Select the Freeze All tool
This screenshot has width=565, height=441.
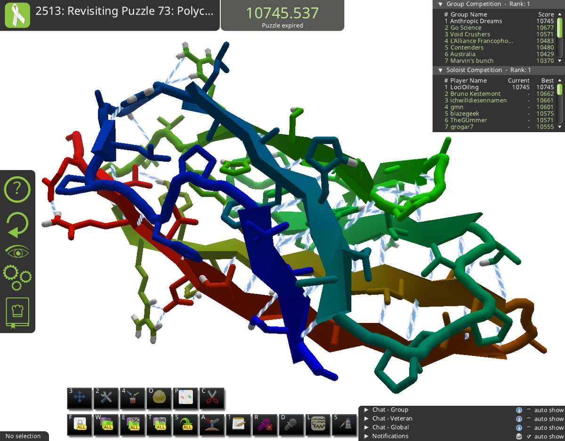click(80, 425)
